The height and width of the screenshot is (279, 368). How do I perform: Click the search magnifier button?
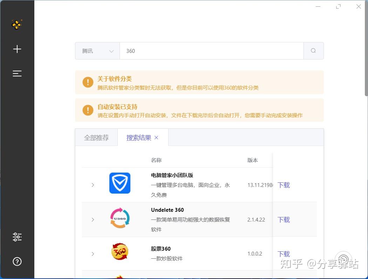point(313,51)
